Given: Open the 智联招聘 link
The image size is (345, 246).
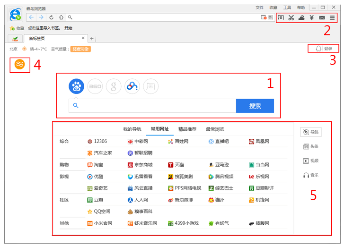Looking at the screenshot, I should point(140,153).
